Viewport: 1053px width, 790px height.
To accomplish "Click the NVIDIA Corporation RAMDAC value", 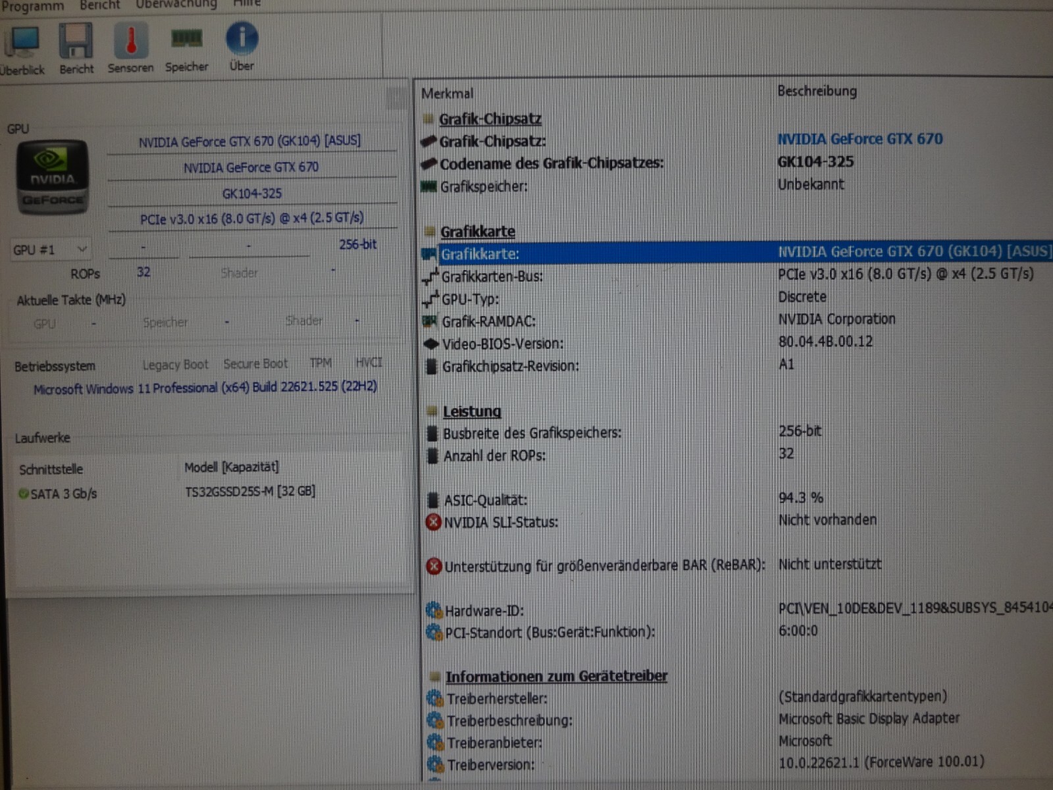I will pyautogui.click(x=836, y=319).
